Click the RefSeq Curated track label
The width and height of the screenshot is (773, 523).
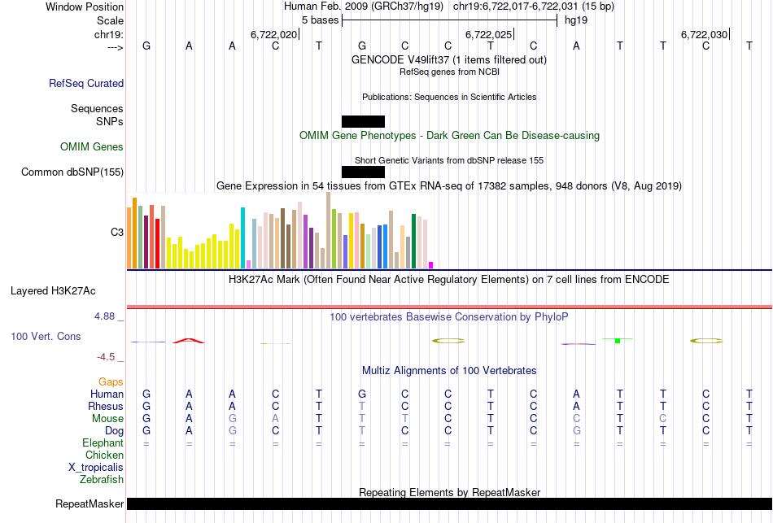(85, 83)
